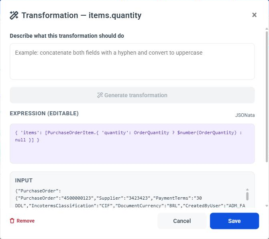Click the dialog vertical scrollbar
Image resolution: width=269 pixels, height=239 pixels.
[x=267, y=97]
